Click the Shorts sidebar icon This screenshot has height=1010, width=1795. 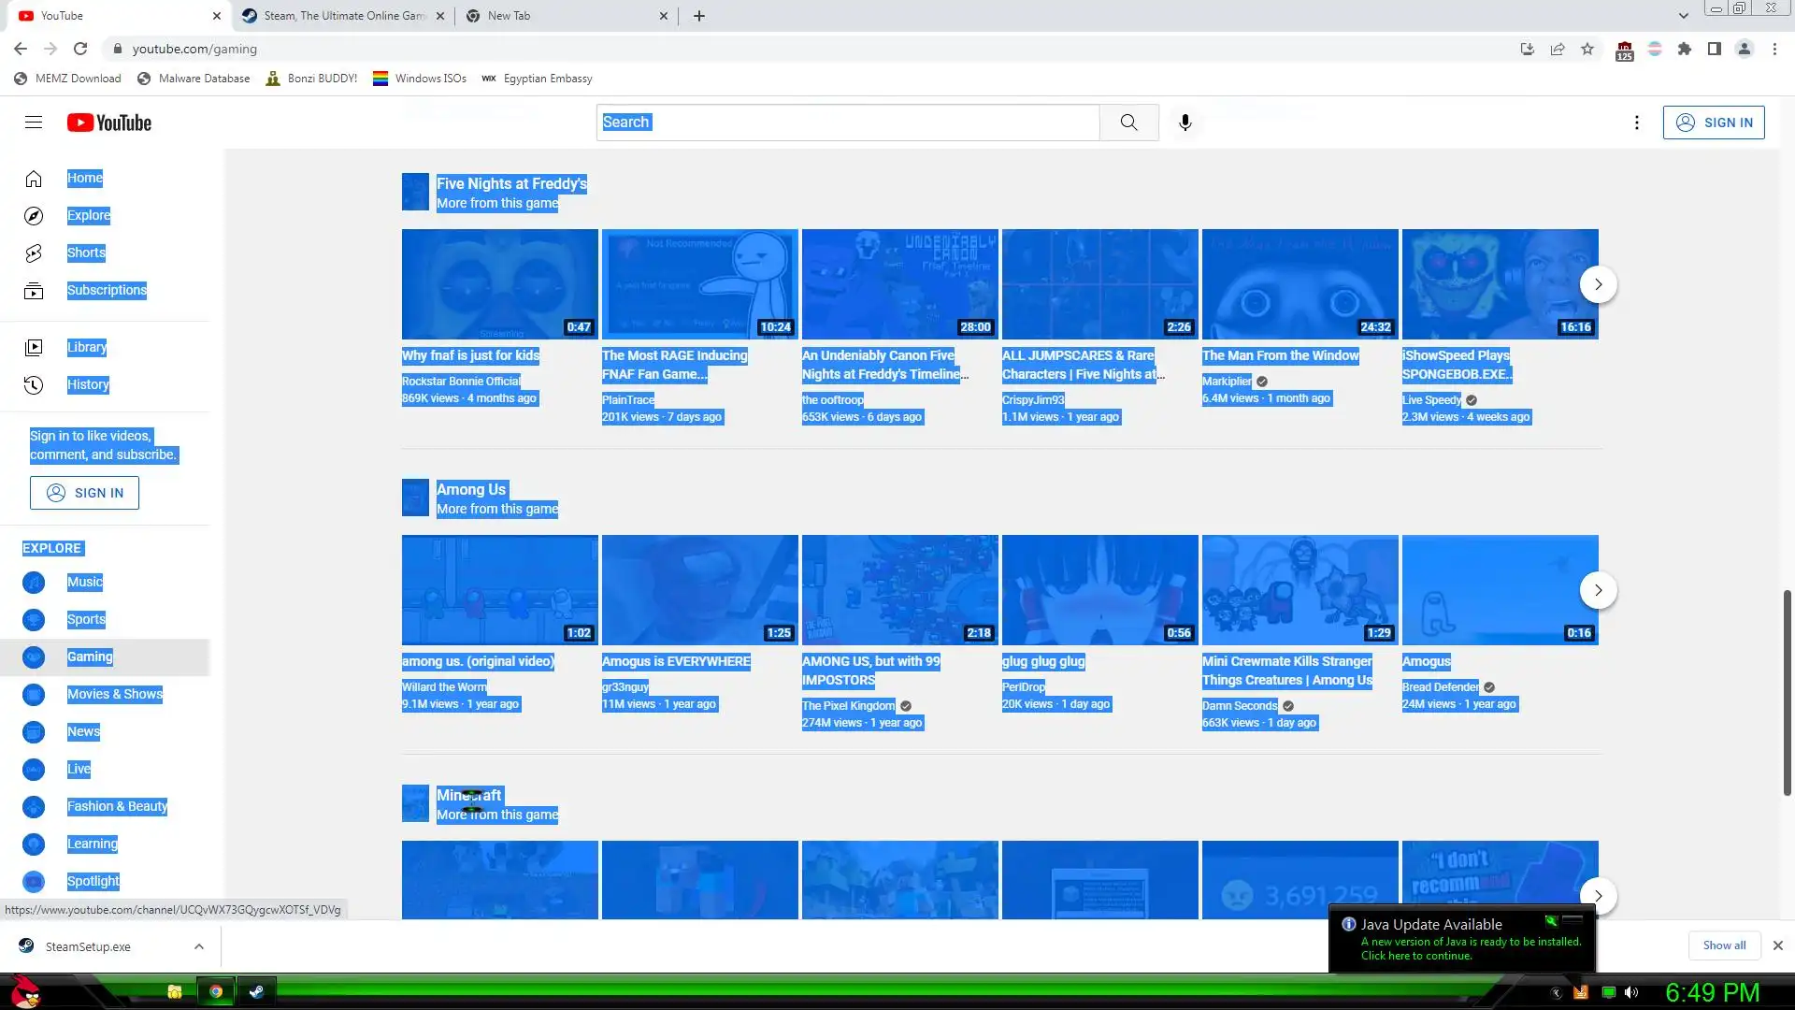click(x=34, y=253)
